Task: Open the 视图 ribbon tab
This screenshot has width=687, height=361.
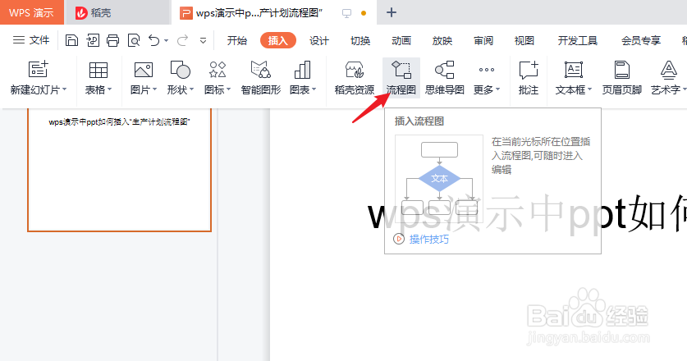Action: coord(524,41)
